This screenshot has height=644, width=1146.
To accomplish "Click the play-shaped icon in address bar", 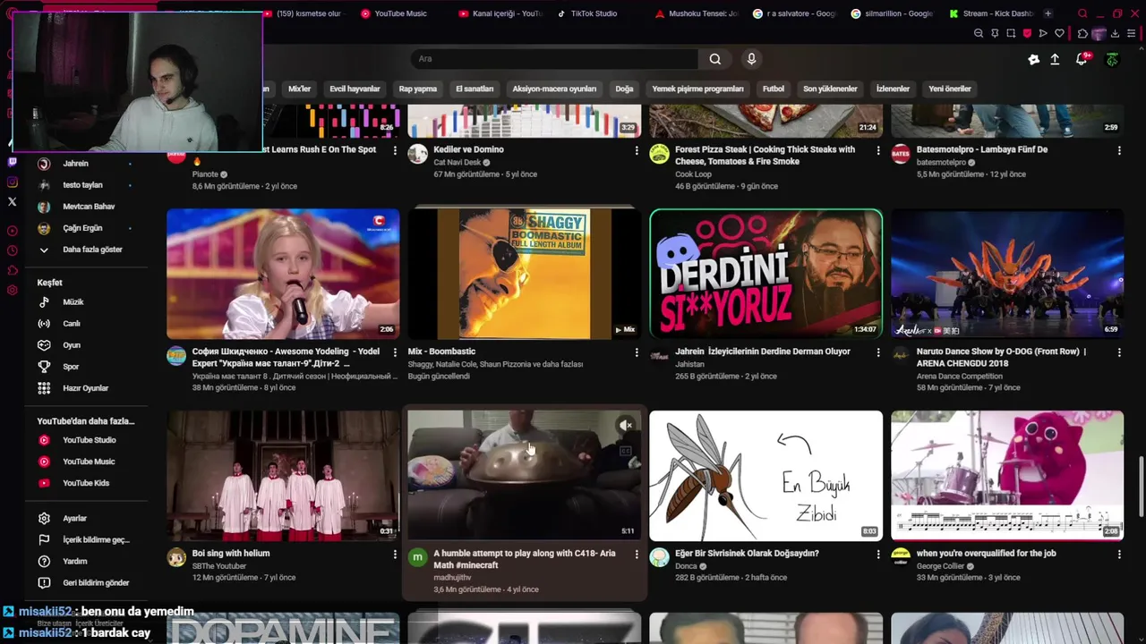I will tap(1043, 33).
